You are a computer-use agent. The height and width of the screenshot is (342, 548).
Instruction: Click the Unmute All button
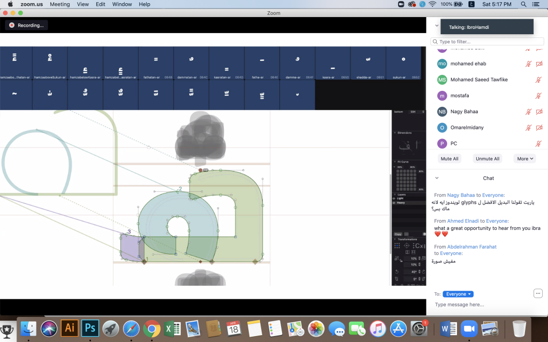[x=487, y=158]
